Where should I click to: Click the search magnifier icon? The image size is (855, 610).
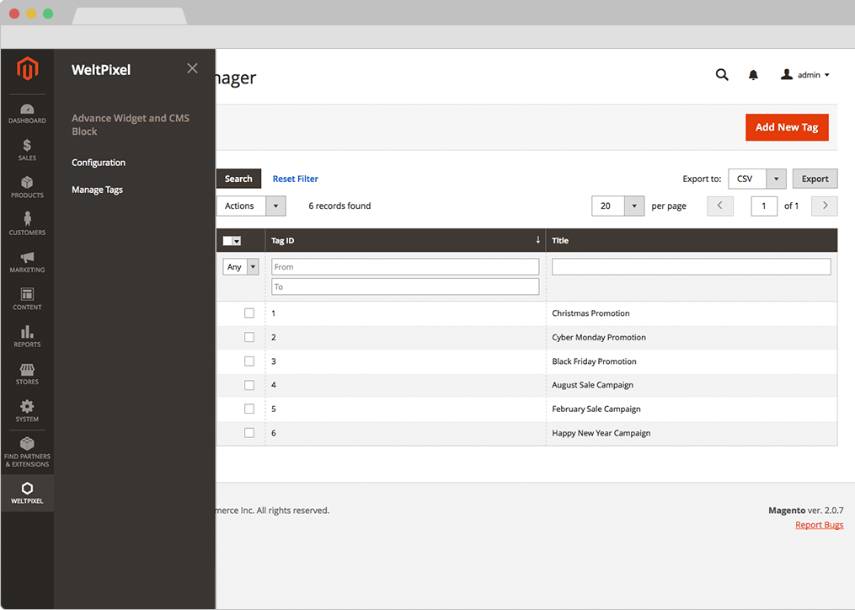coord(722,75)
